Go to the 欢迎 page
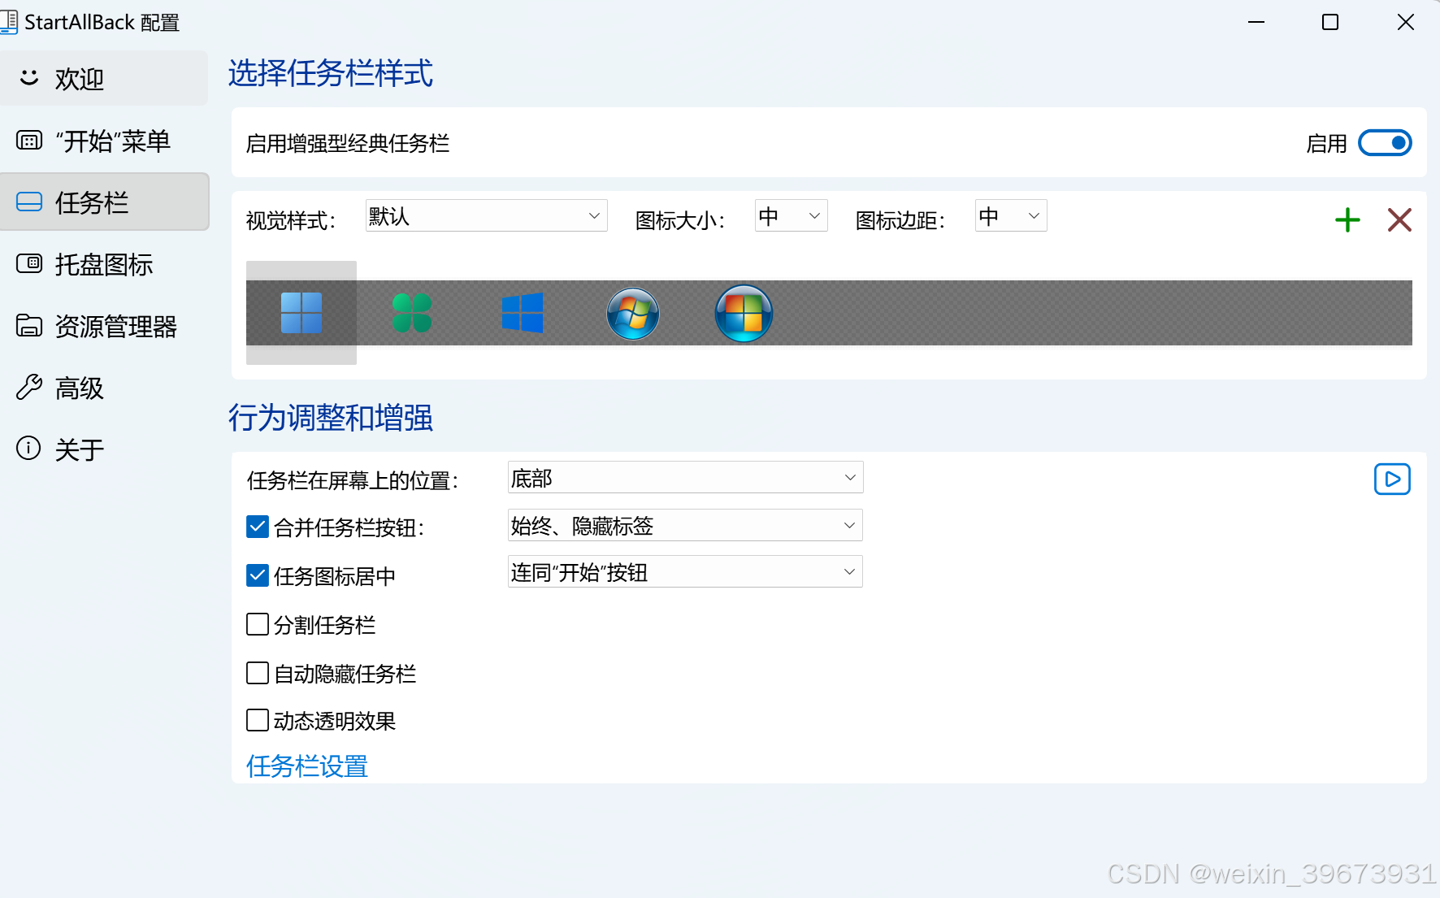 [104, 78]
